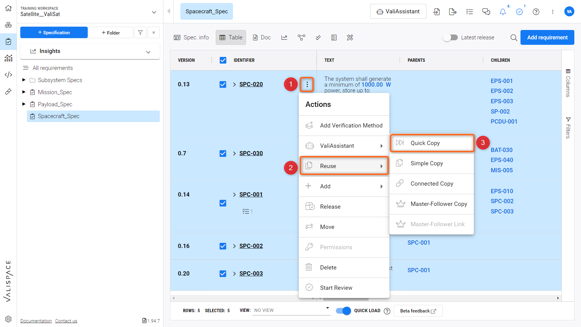Viewport: 581px width, 327px height.
Task: Collapse the left panel arrow
Action: click(x=169, y=11)
